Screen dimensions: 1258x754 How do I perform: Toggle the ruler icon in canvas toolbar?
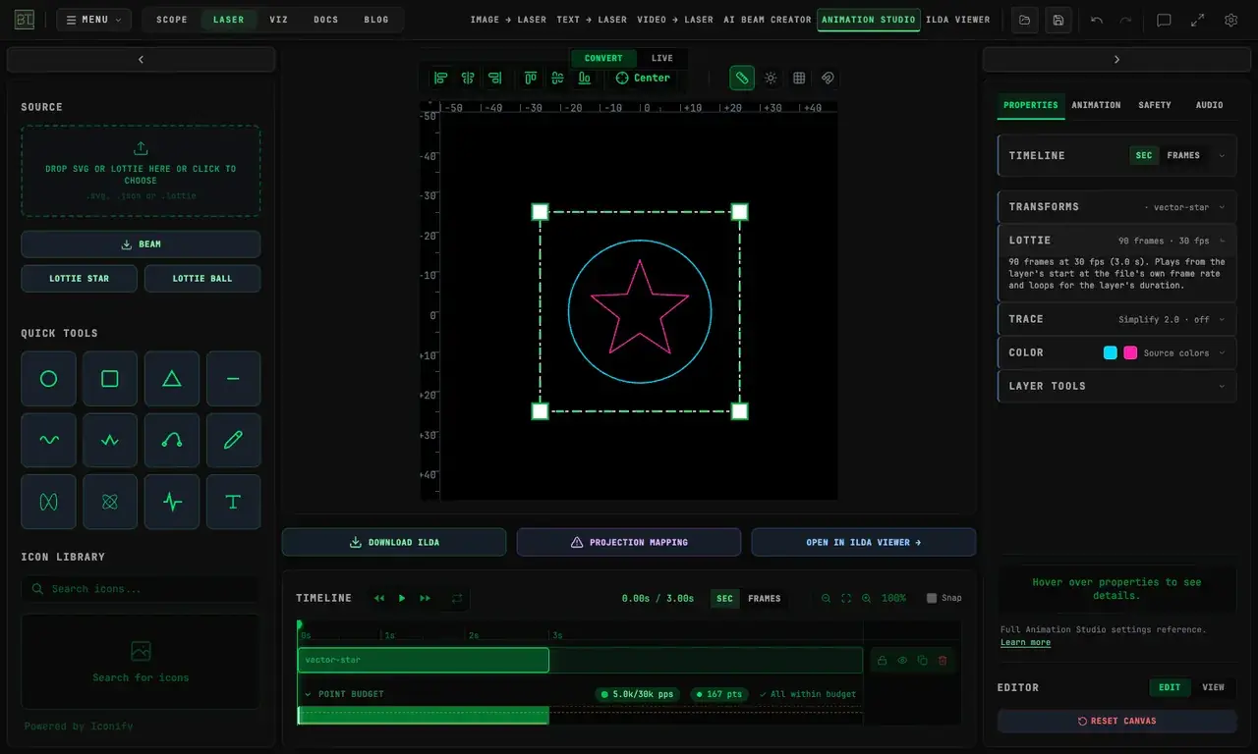coord(742,78)
